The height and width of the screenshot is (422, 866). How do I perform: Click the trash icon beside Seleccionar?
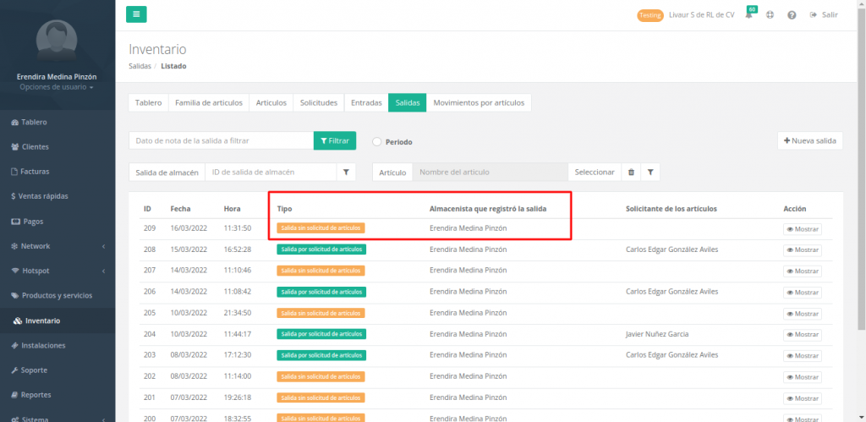tap(630, 173)
